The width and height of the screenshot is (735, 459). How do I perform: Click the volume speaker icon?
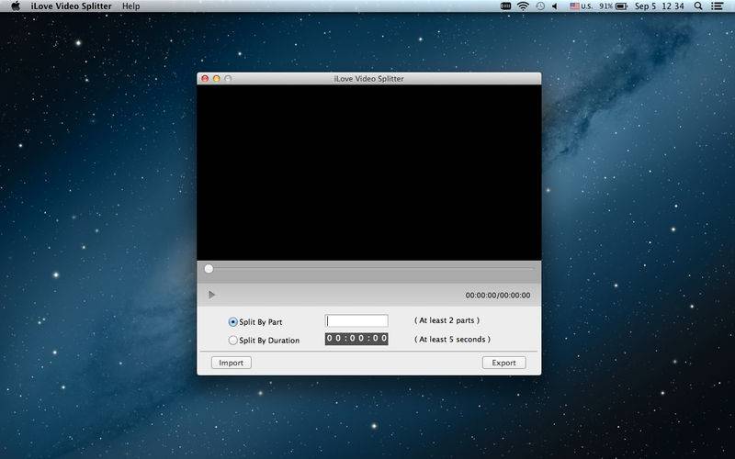(x=555, y=6)
